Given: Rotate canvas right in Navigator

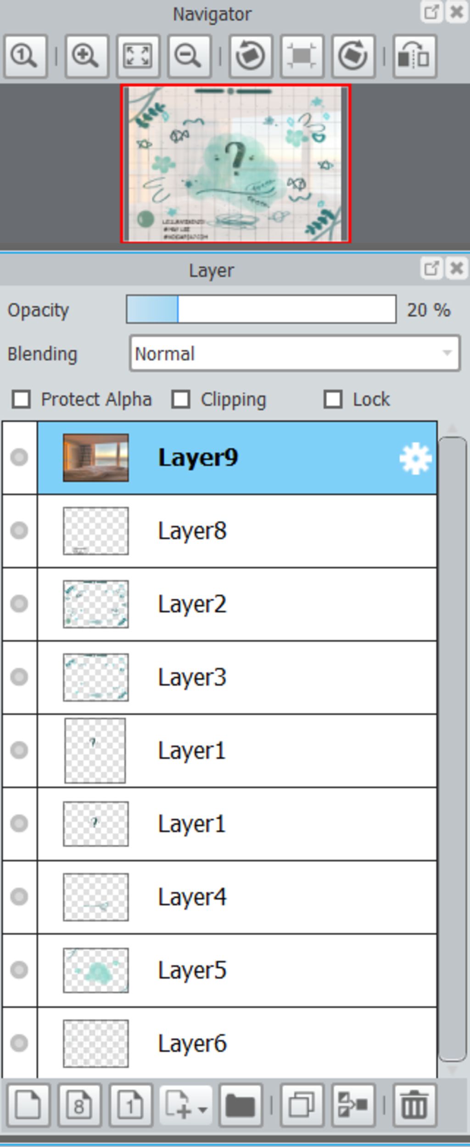Looking at the screenshot, I should (353, 56).
